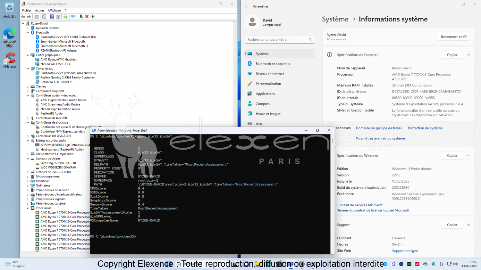
Task: Click Copier for Spécifications de l'appareil
Action: (452, 55)
